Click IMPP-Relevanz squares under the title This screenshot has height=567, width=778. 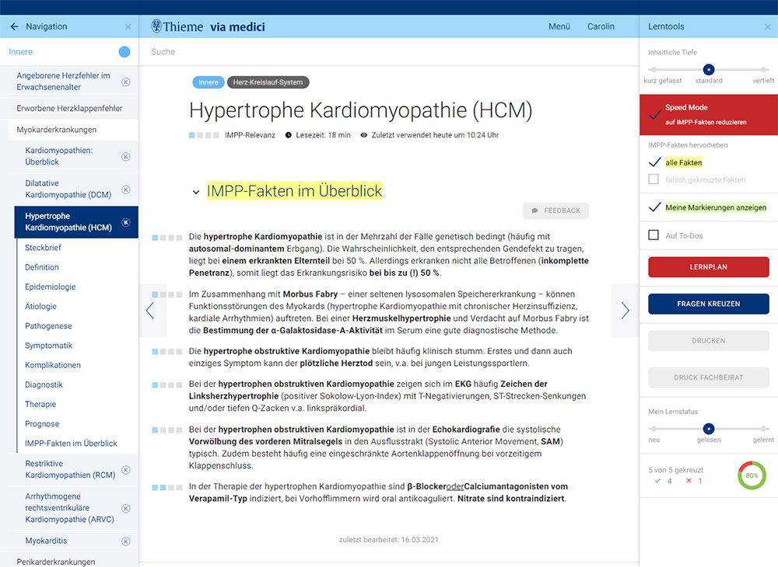pyautogui.click(x=204, y=135)
